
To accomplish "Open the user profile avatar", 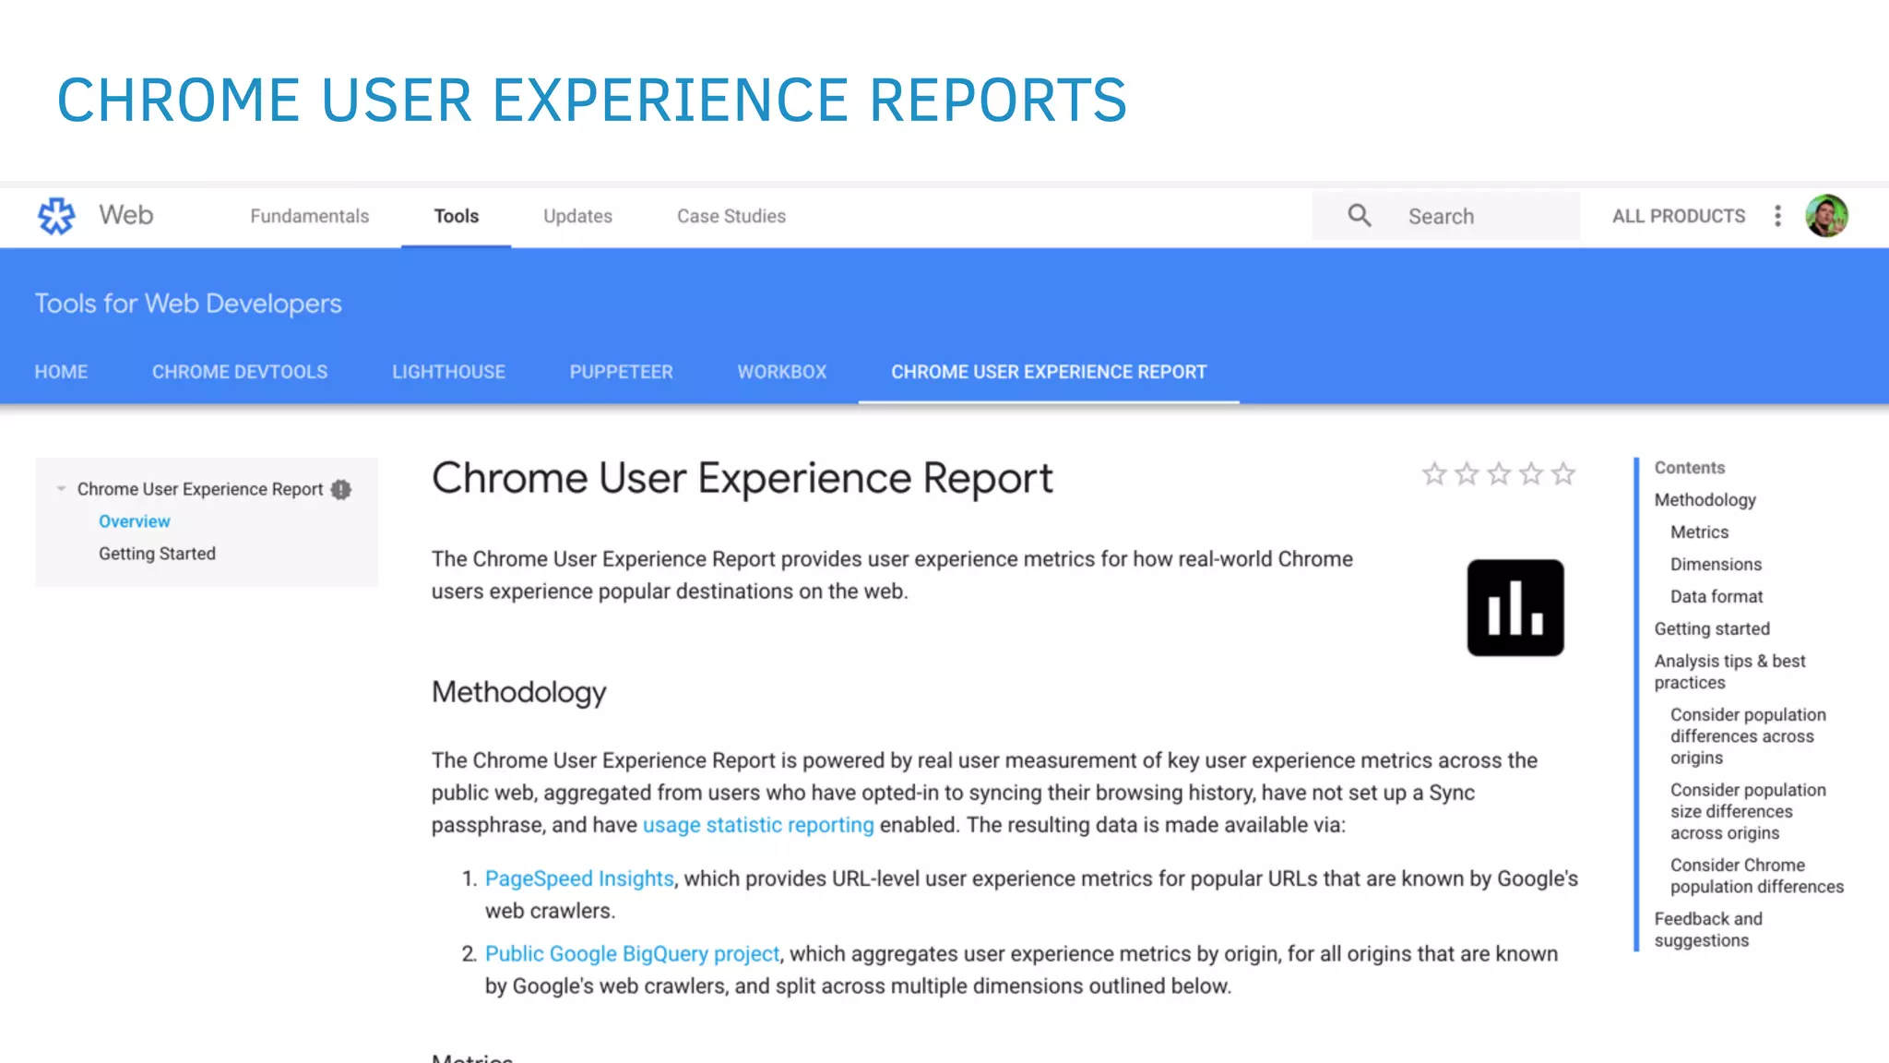I will tap(1826, 216).
